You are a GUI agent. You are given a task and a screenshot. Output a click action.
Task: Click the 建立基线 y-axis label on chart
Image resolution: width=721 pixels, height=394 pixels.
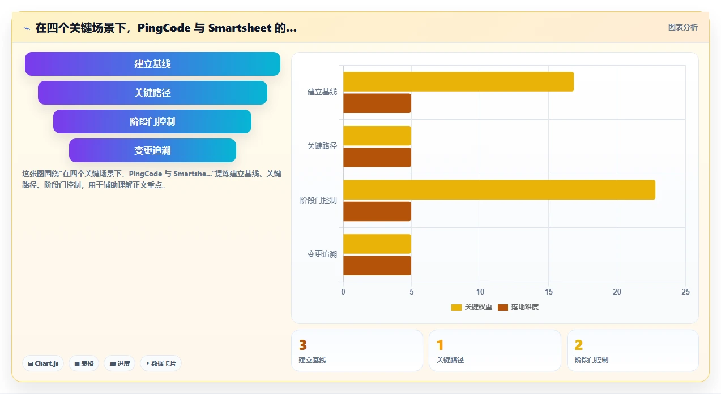(x=322, y=92)
